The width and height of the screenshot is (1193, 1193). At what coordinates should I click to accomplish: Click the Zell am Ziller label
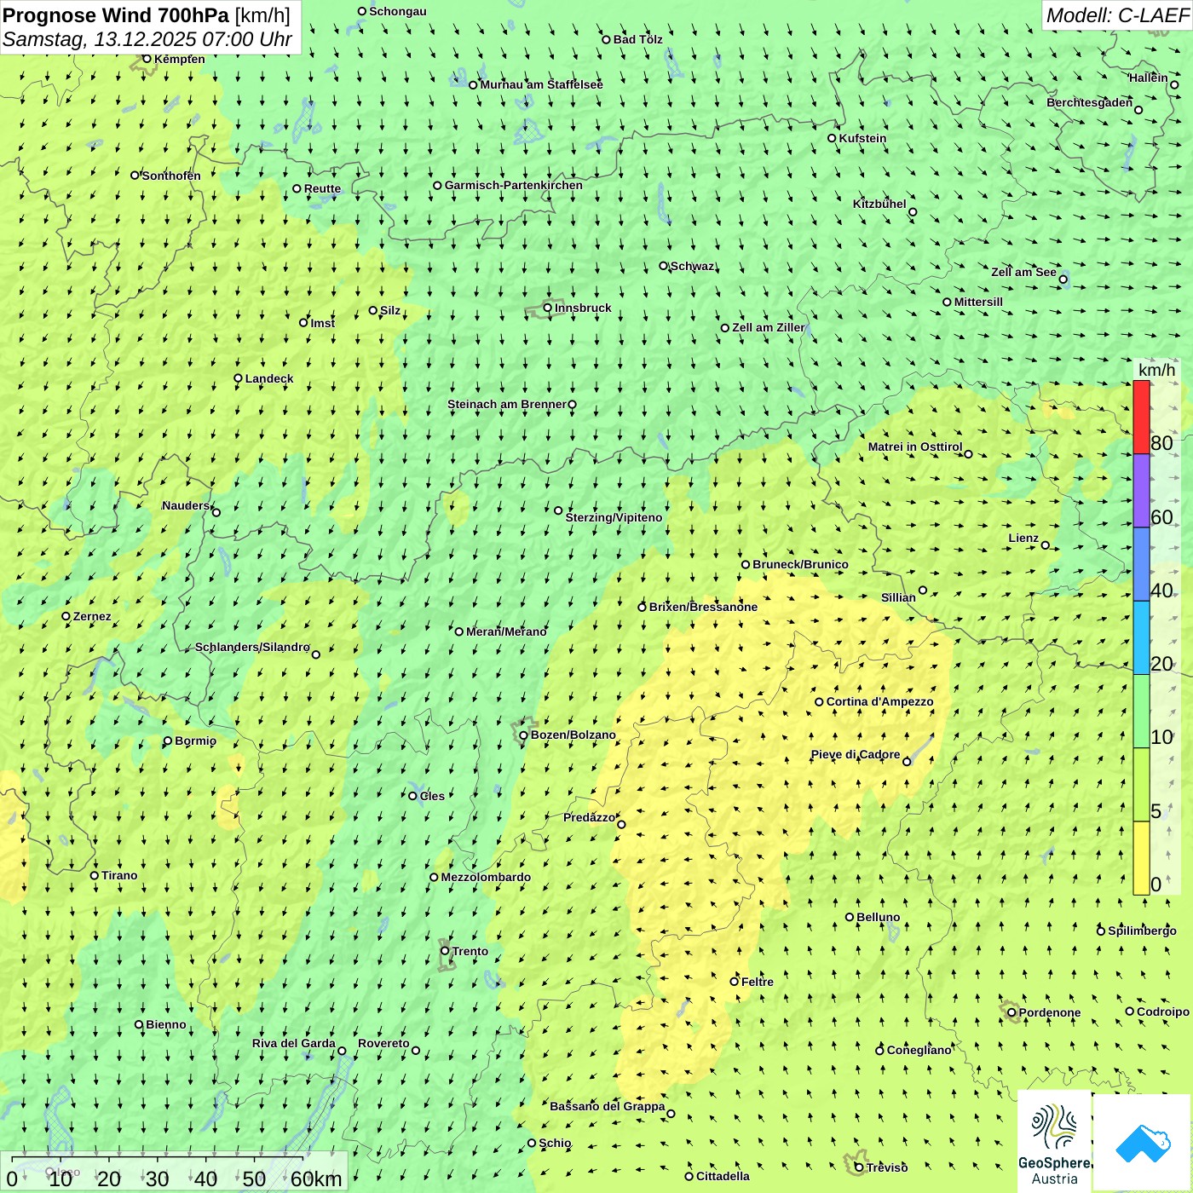tap(768, 327)
